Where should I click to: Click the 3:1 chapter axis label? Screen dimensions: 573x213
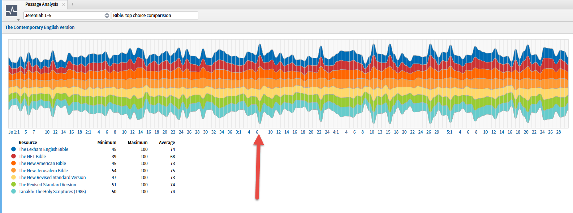tap(238, 132)
